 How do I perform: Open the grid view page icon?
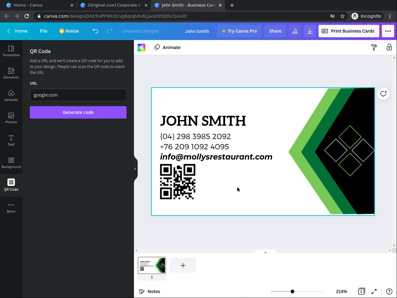(x=361, y=291)
